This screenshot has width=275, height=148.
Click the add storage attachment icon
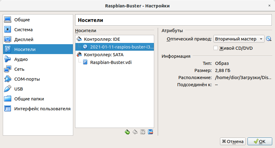[143, 132]
